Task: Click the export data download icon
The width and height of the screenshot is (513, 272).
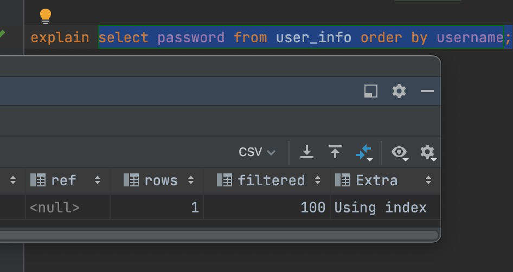Action: coord(307,152)
